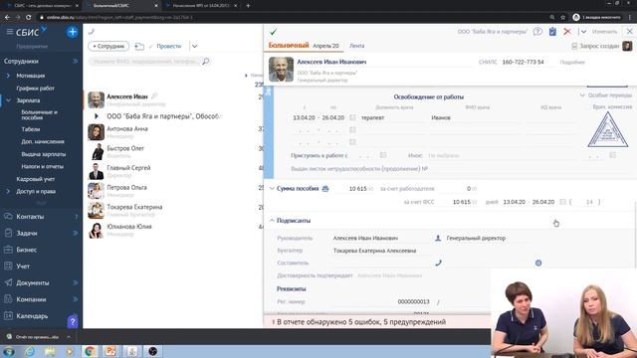Viewport: 637px width, 358px height.
Task: Open 'Налоги и отчеты' sidebar item
Action: click(42, 166)
